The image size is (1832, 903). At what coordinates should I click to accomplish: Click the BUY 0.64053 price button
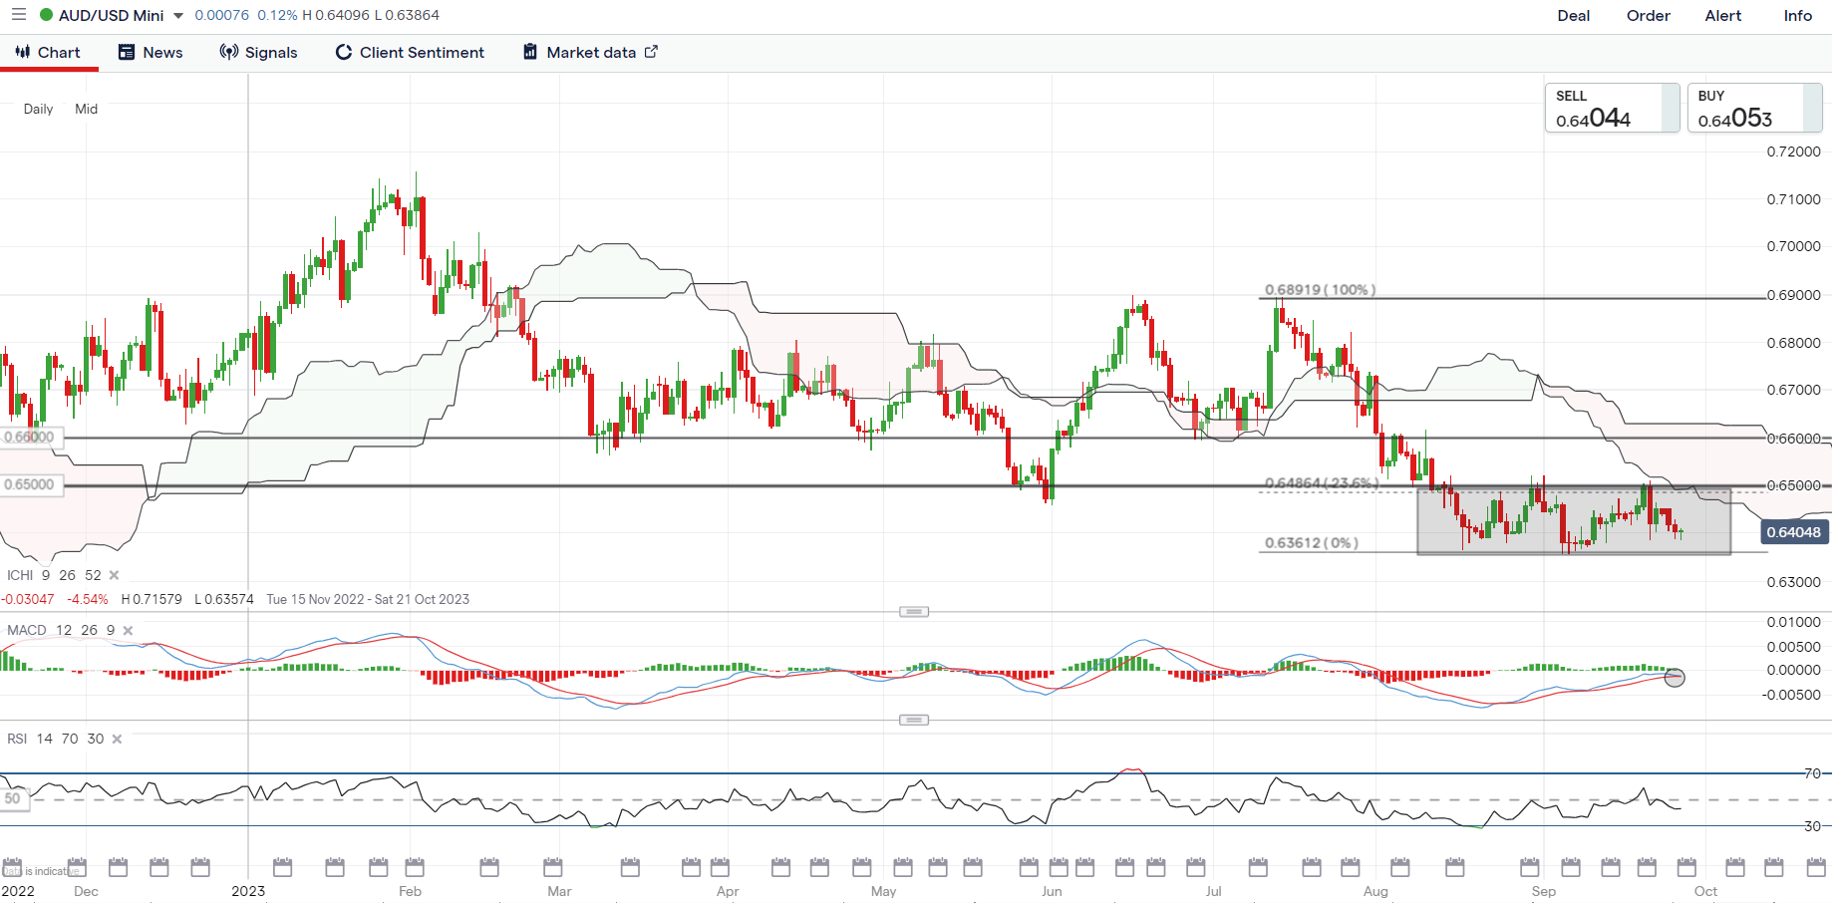pos(1754,108)
